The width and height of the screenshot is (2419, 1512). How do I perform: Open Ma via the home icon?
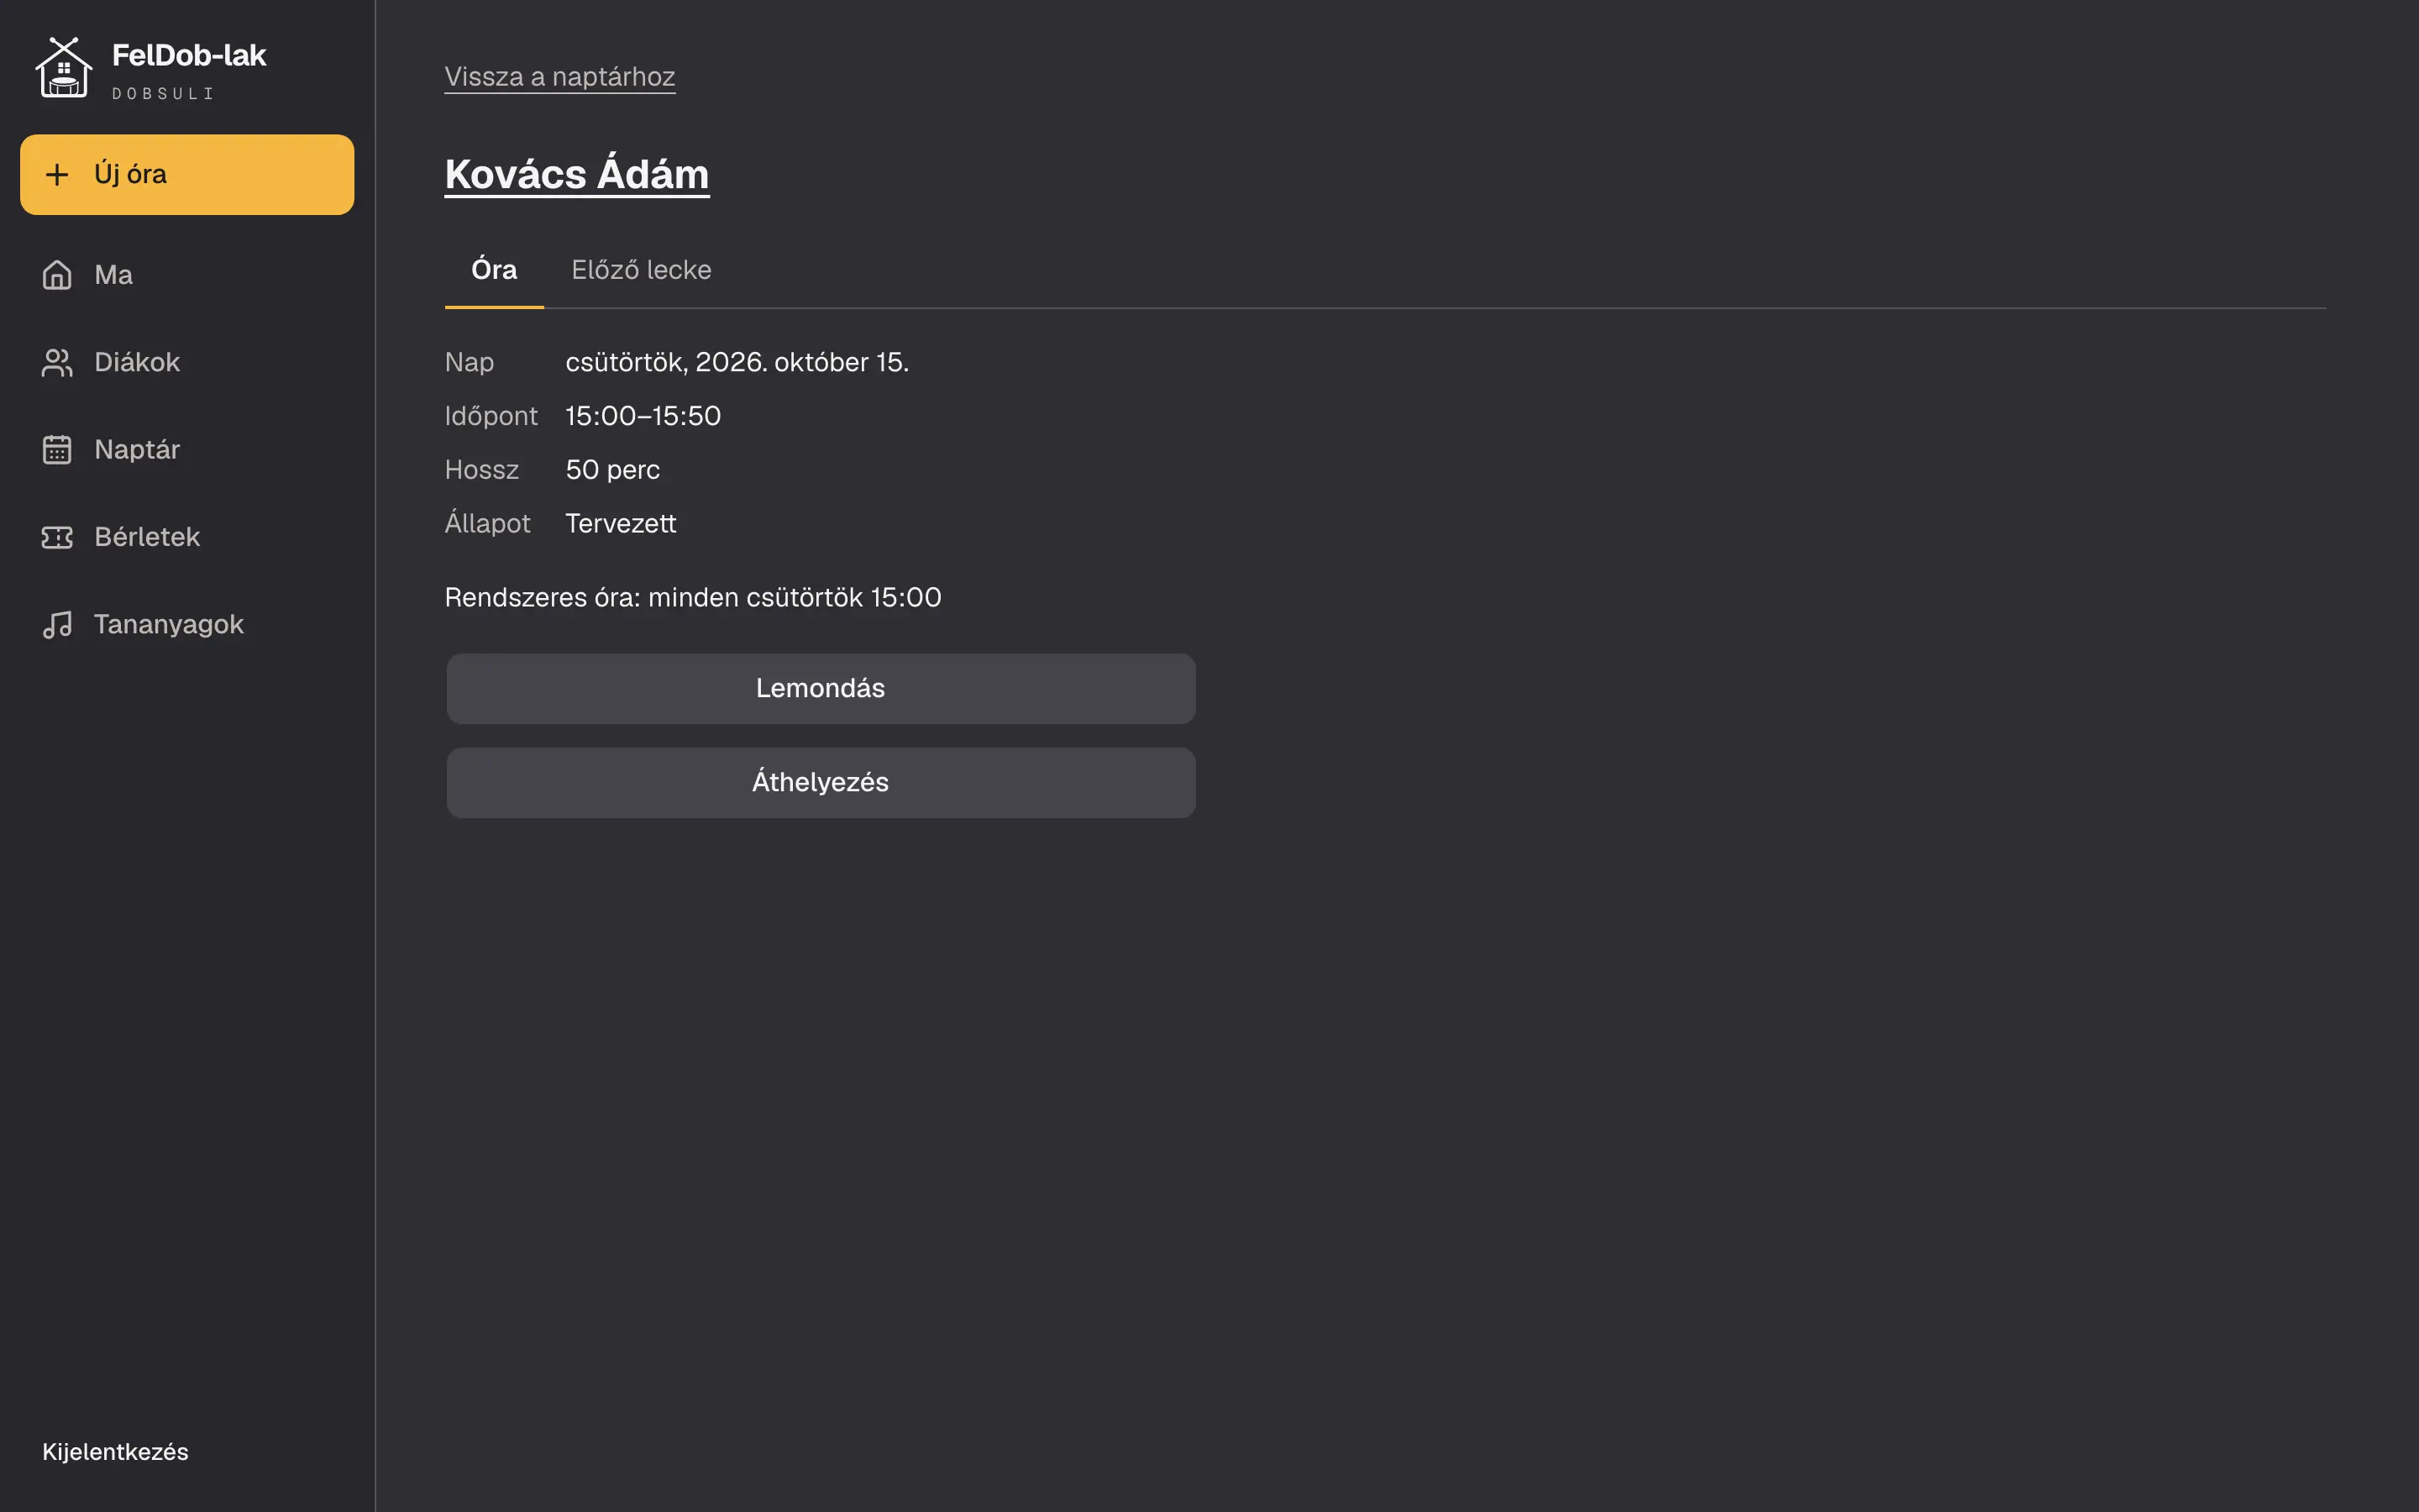click(x=57, y=275)
